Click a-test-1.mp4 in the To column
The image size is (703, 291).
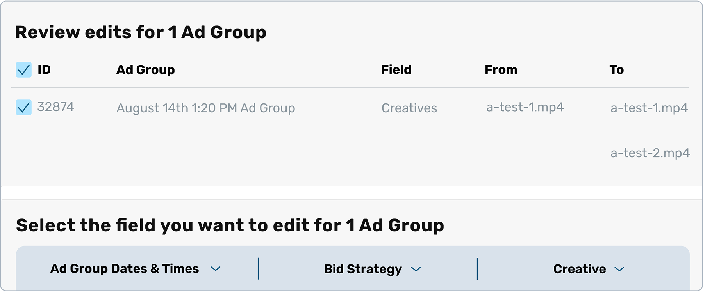(649, 108)
